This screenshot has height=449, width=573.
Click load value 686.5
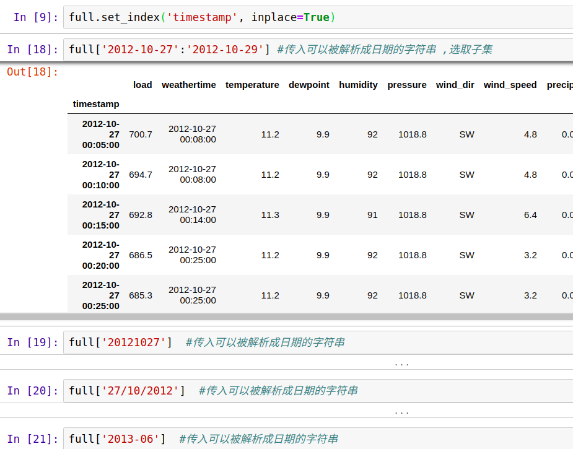pos(141,255)
